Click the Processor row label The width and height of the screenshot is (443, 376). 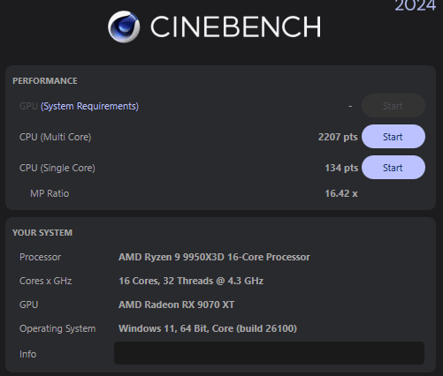coord(40,257)
